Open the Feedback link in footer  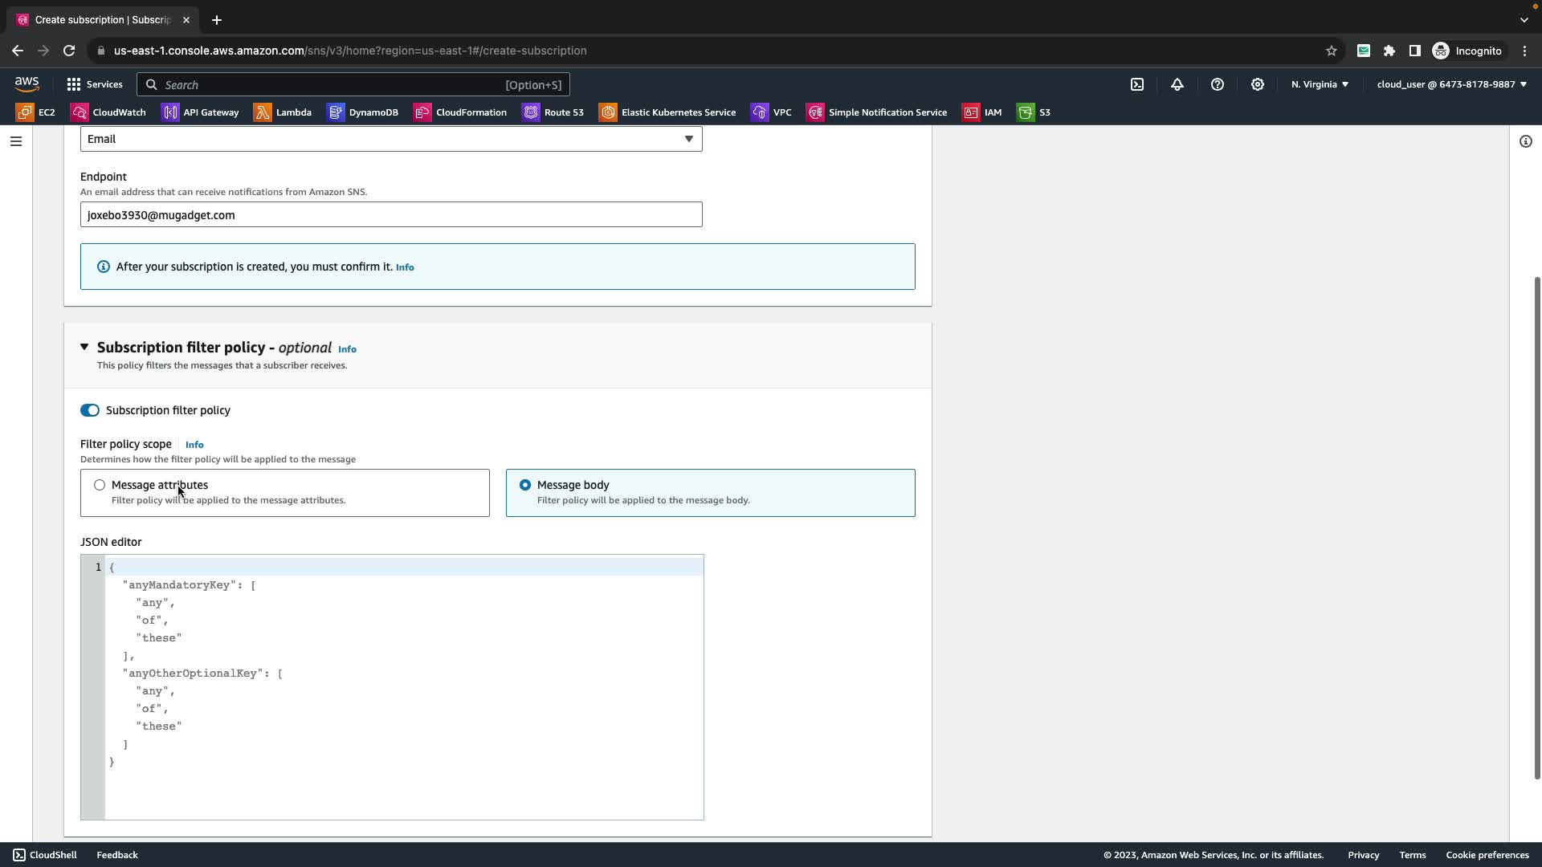coord(117,855)
